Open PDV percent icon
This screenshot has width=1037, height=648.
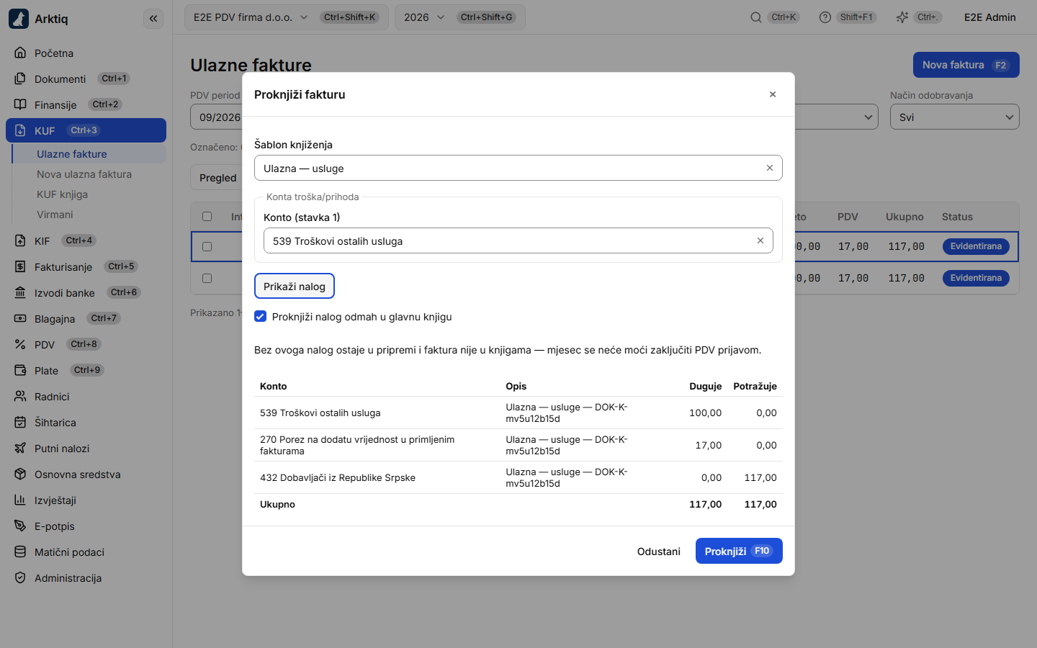point(20,344)
